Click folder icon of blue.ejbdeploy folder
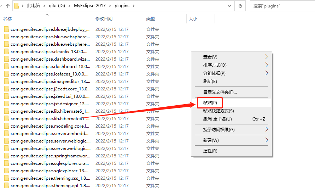The image size is (315, 190). pos(6,29)
